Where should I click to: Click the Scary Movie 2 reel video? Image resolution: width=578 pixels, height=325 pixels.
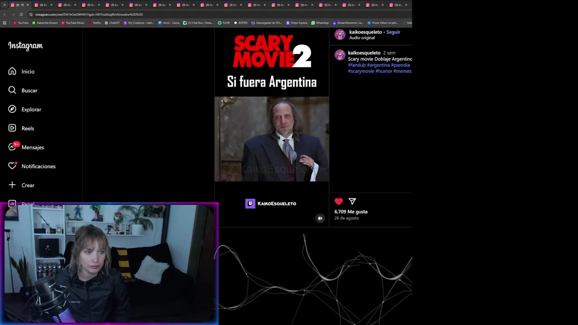[x=272, y=128]
